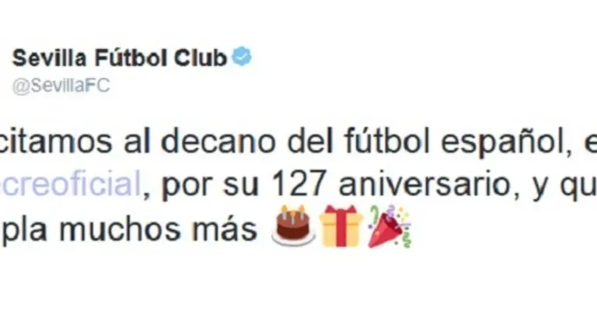Click the word 'Sevilla' in the account name
Viewport: 597px width, 336px height.
point(50,58)
